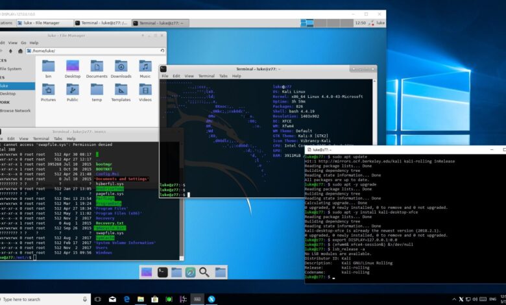
Task: Click the XFCE panel notification icon near clock
Action: pos(372,23)
